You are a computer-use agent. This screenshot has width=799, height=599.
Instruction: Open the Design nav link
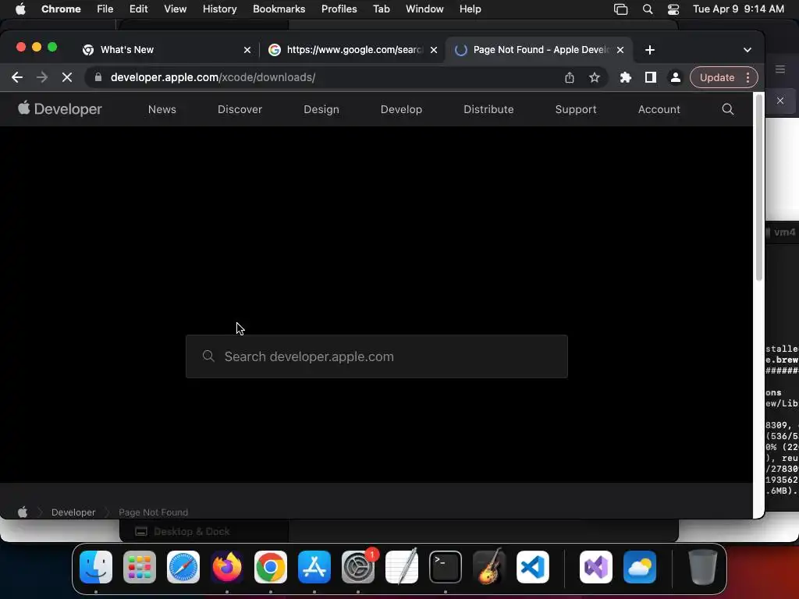[321, 109]
